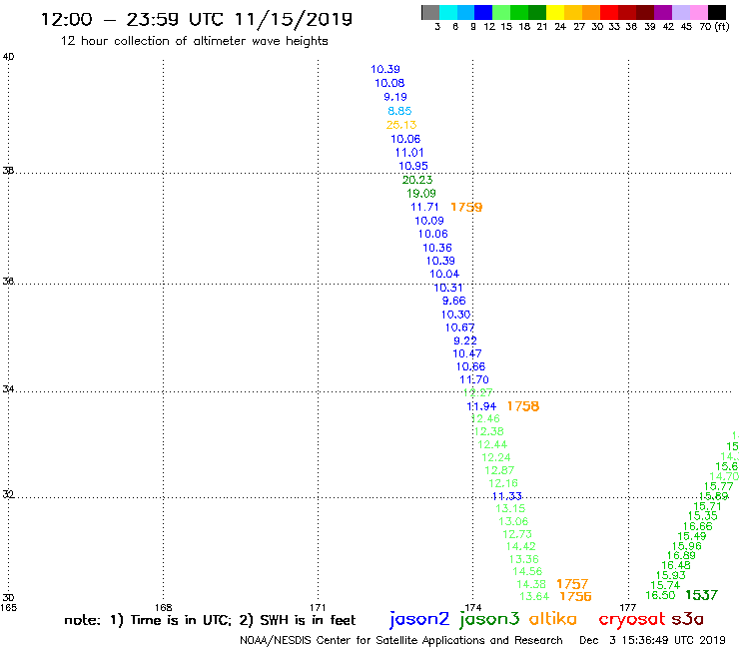Image resolution: width=739 pixels, height=649 pixels.
Task: Click the wave height value 11.94
Action: point(481,406)
